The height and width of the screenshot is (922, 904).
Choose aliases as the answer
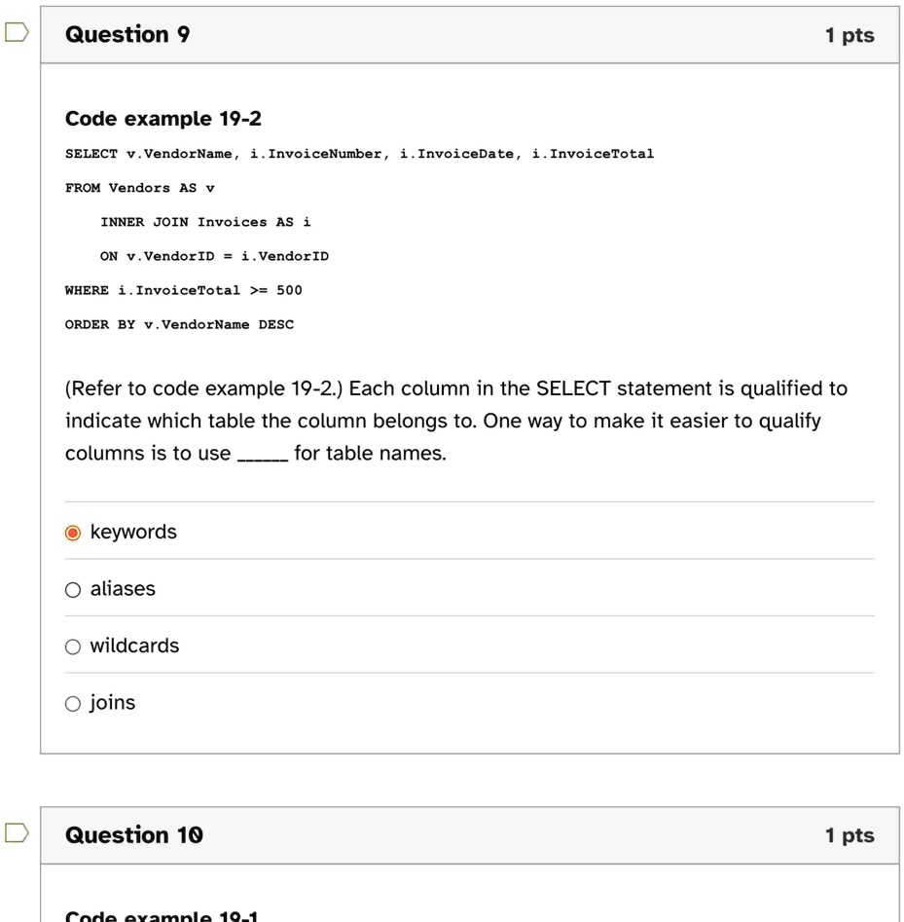[73, 588]
